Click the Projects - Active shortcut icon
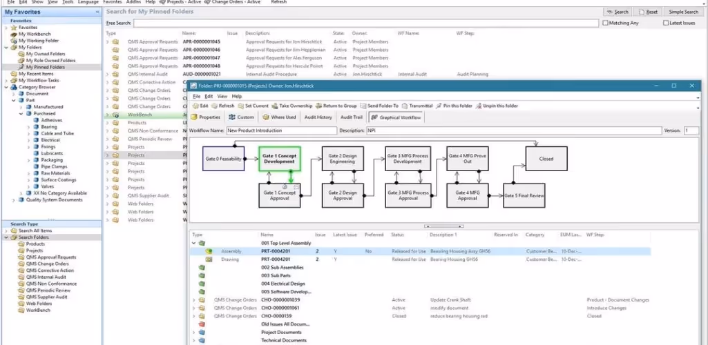 (x=163, y=2)
